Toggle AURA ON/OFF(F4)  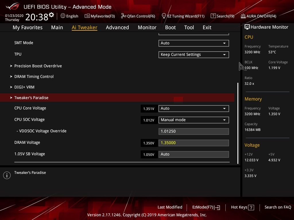[258, 16]
